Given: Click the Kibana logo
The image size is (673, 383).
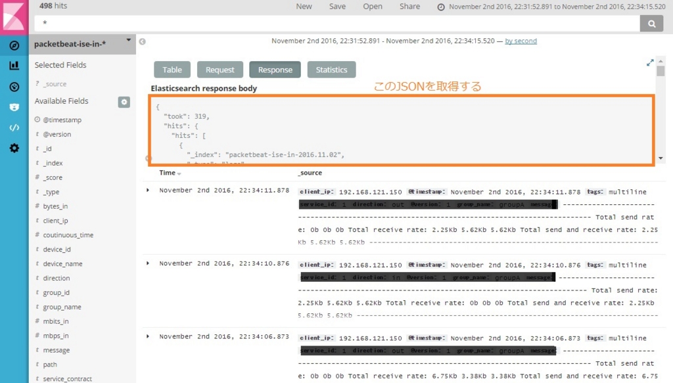Looking at the screenshot, I should [13, 14].
